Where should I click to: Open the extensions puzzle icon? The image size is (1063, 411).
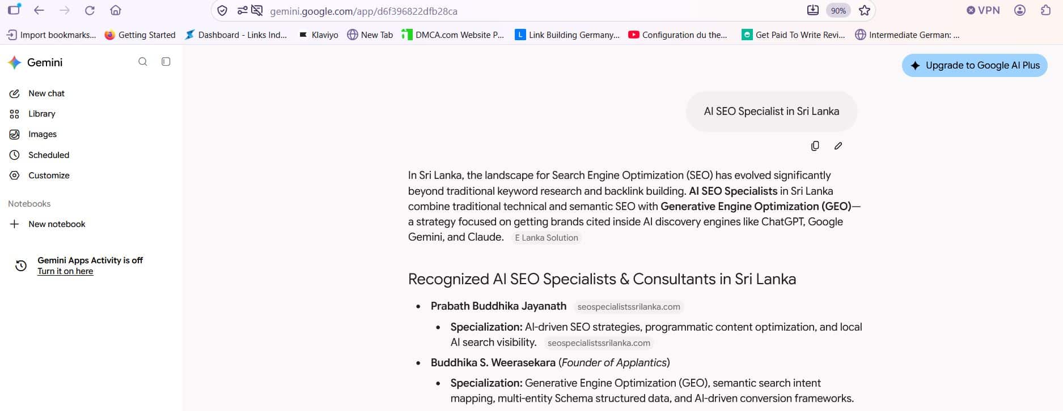(x=1046, y=10)
